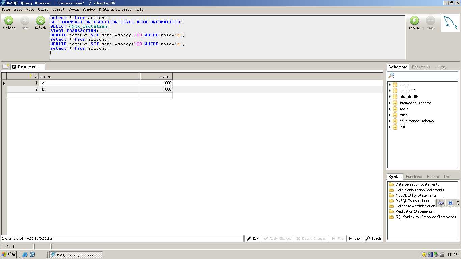The height and width of the screenshot is (259, 461).
Task: Click the green Refresh icon
Action: (x=40, y=21)
